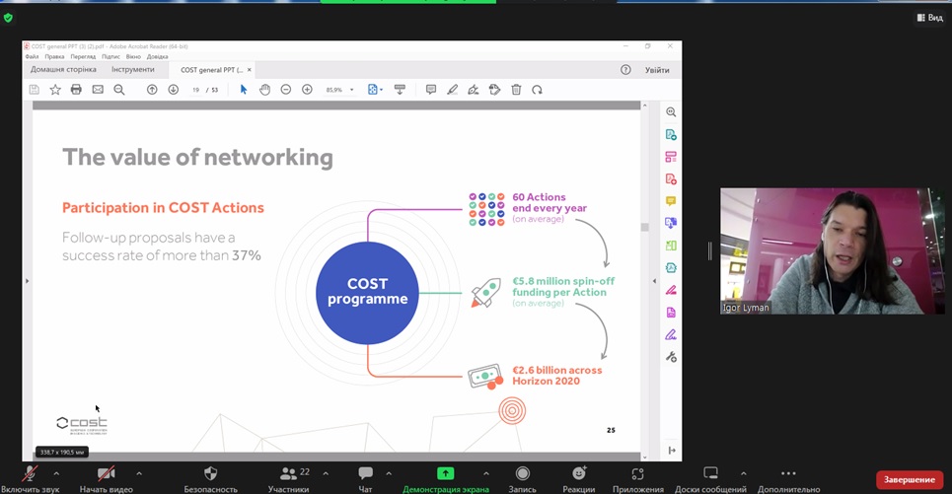Click the page number input field
Image resolution: width=952 pixels, height=494 pixels.
coord(195,90)
